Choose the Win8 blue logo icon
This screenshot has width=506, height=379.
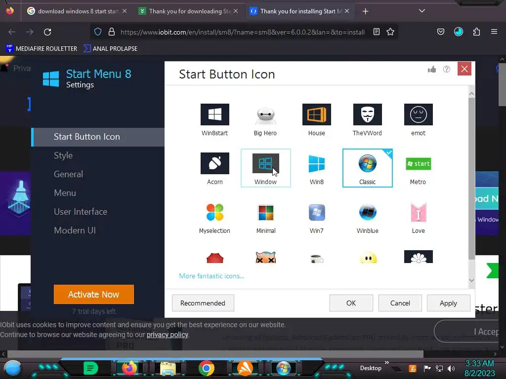(316, 168)
